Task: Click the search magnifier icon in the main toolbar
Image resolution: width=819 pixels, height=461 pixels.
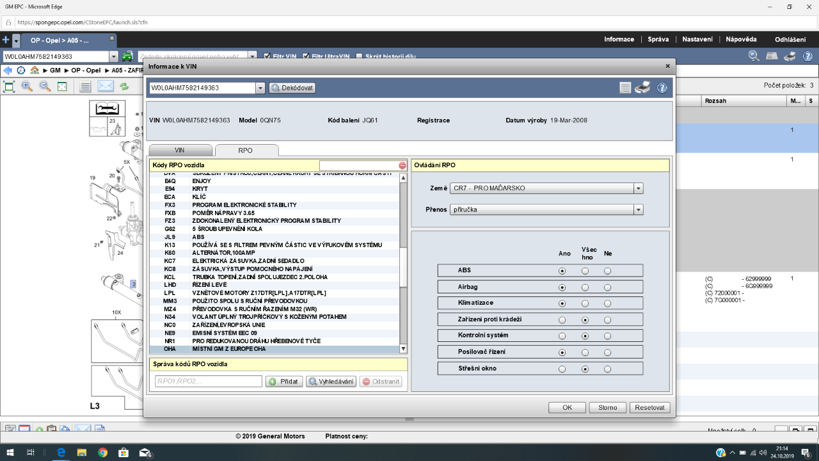Action: pyautogui.click(x=754, y=56)
